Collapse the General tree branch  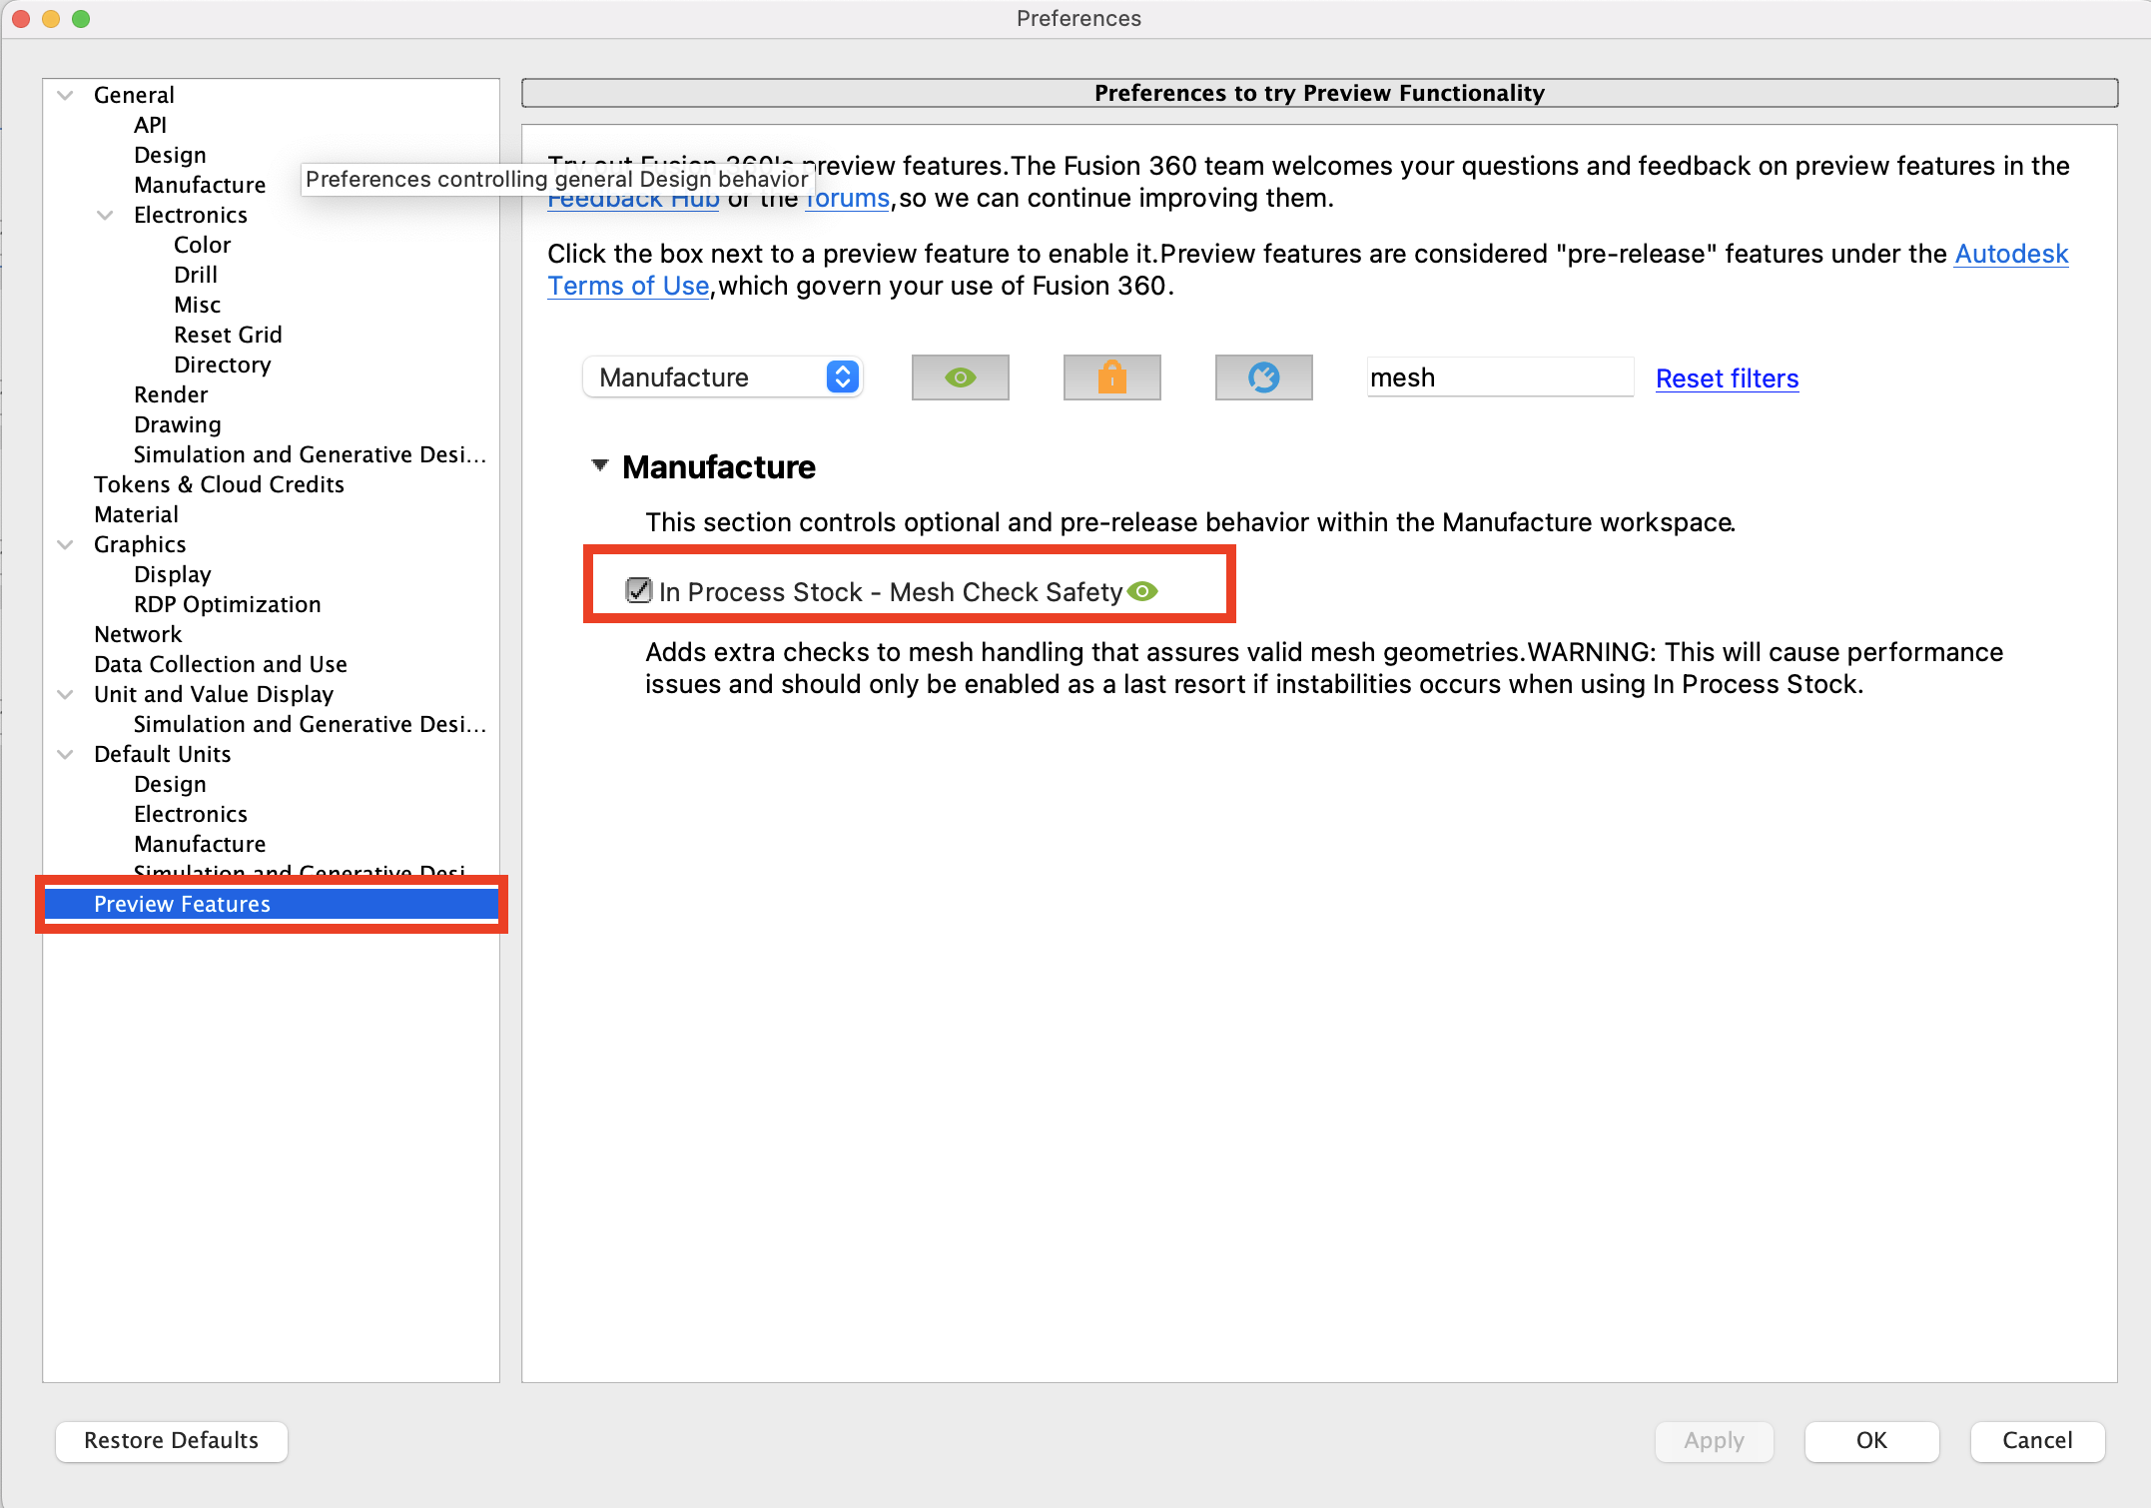click(64, 94)
